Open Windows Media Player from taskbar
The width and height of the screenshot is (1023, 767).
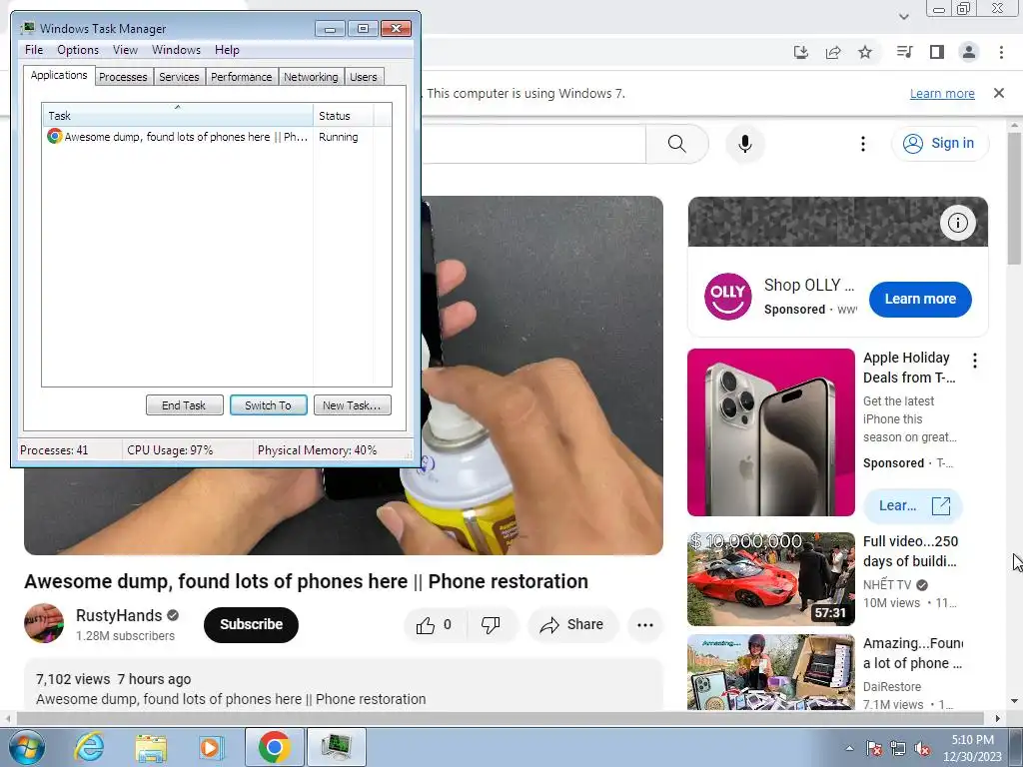(x=211, y=747)
